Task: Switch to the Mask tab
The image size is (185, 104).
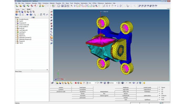Action: [23, 9]
